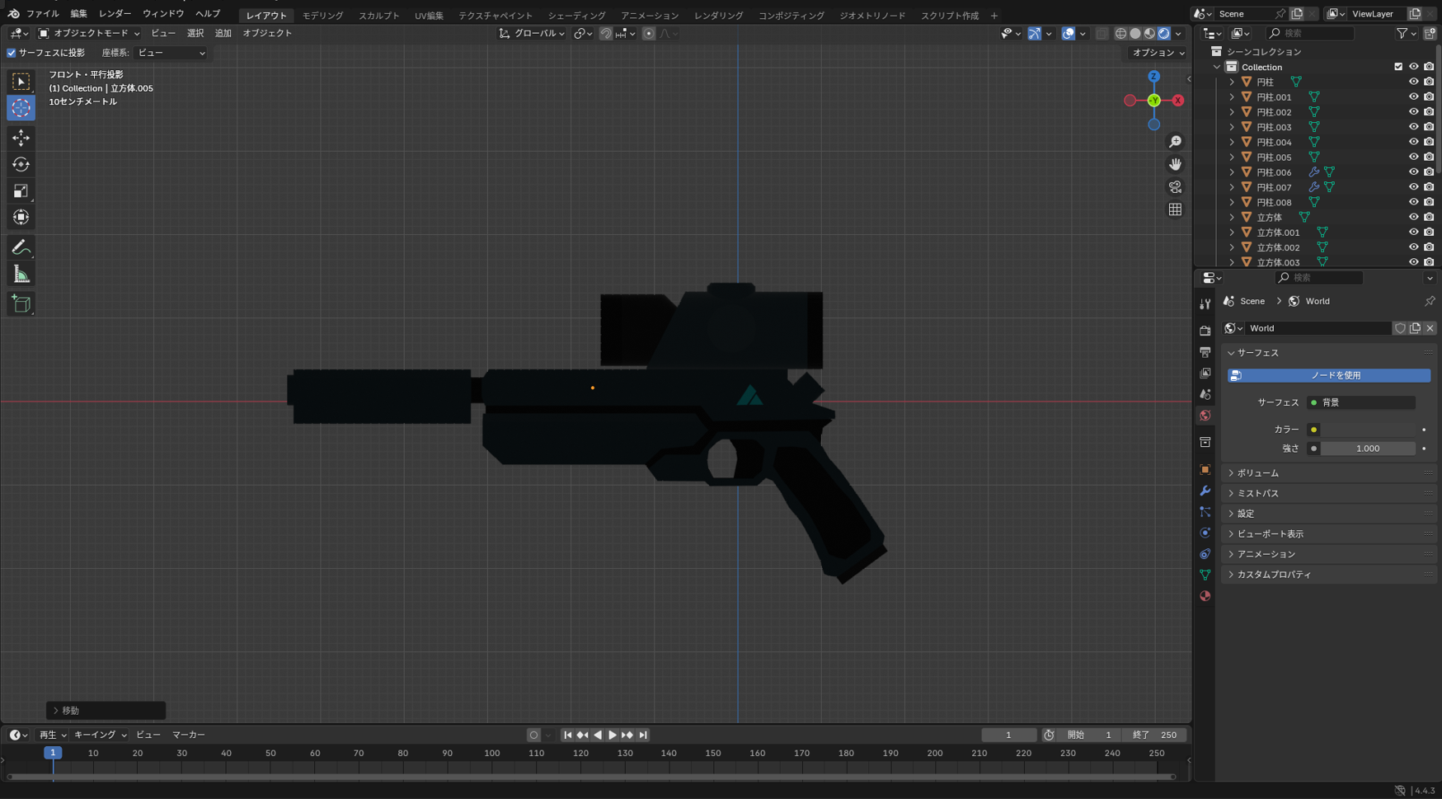Expand the 円柱.006 outliner entry
Viewport: 1442px width, 799px height.
(1231, 172)
